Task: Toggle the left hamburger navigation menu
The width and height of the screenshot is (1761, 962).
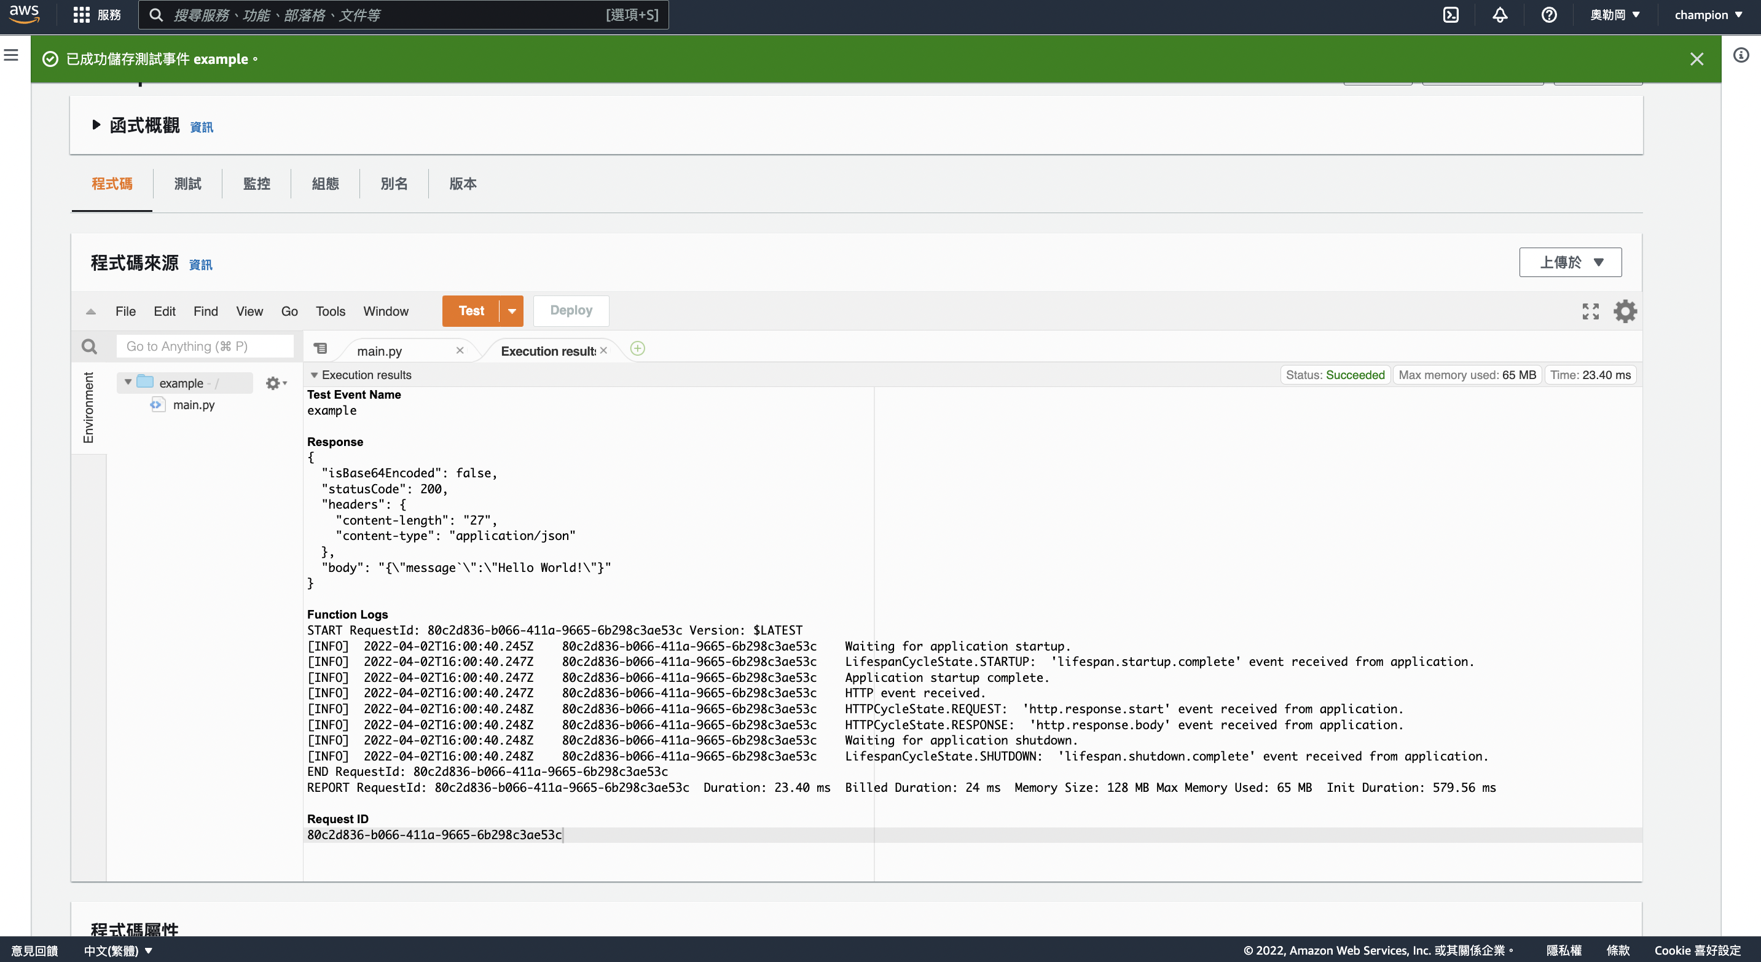Action: point(12,55)
